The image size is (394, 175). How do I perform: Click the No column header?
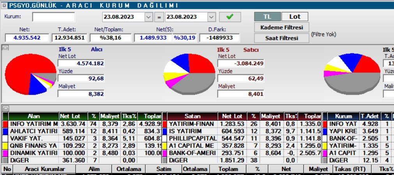[7, 169]
